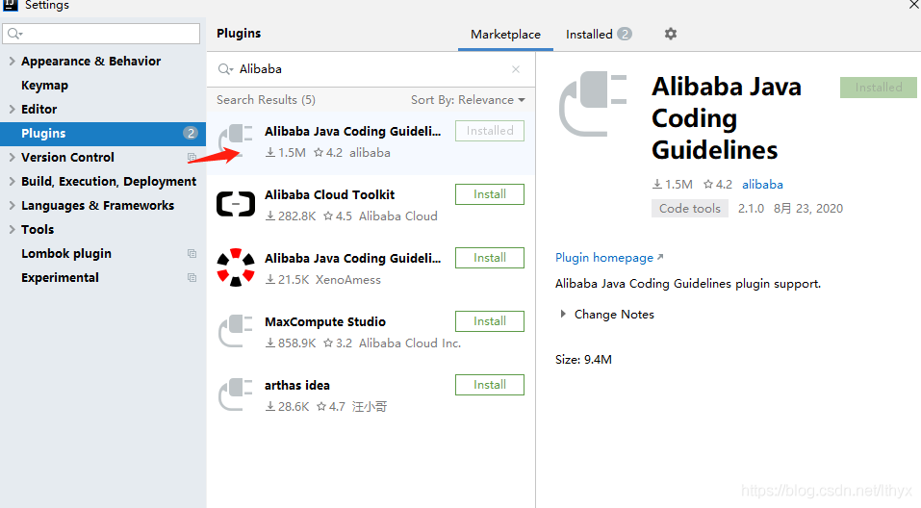Viewport: 921px width, 508px height.
Task: Switch to the Marketplace tab
Action: click(505, 35)
